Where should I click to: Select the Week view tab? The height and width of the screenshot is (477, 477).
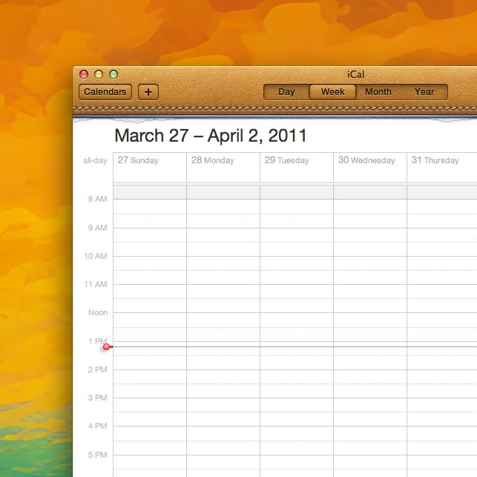click(333, 92)
